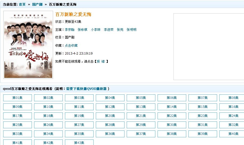Play episode 第27集
This screenshot has width=244, height=145.
point(79,125)
